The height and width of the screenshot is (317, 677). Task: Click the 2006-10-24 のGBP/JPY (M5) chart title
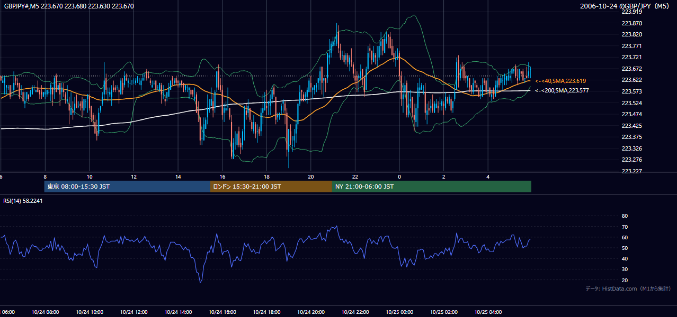click(x=625, y=6)
